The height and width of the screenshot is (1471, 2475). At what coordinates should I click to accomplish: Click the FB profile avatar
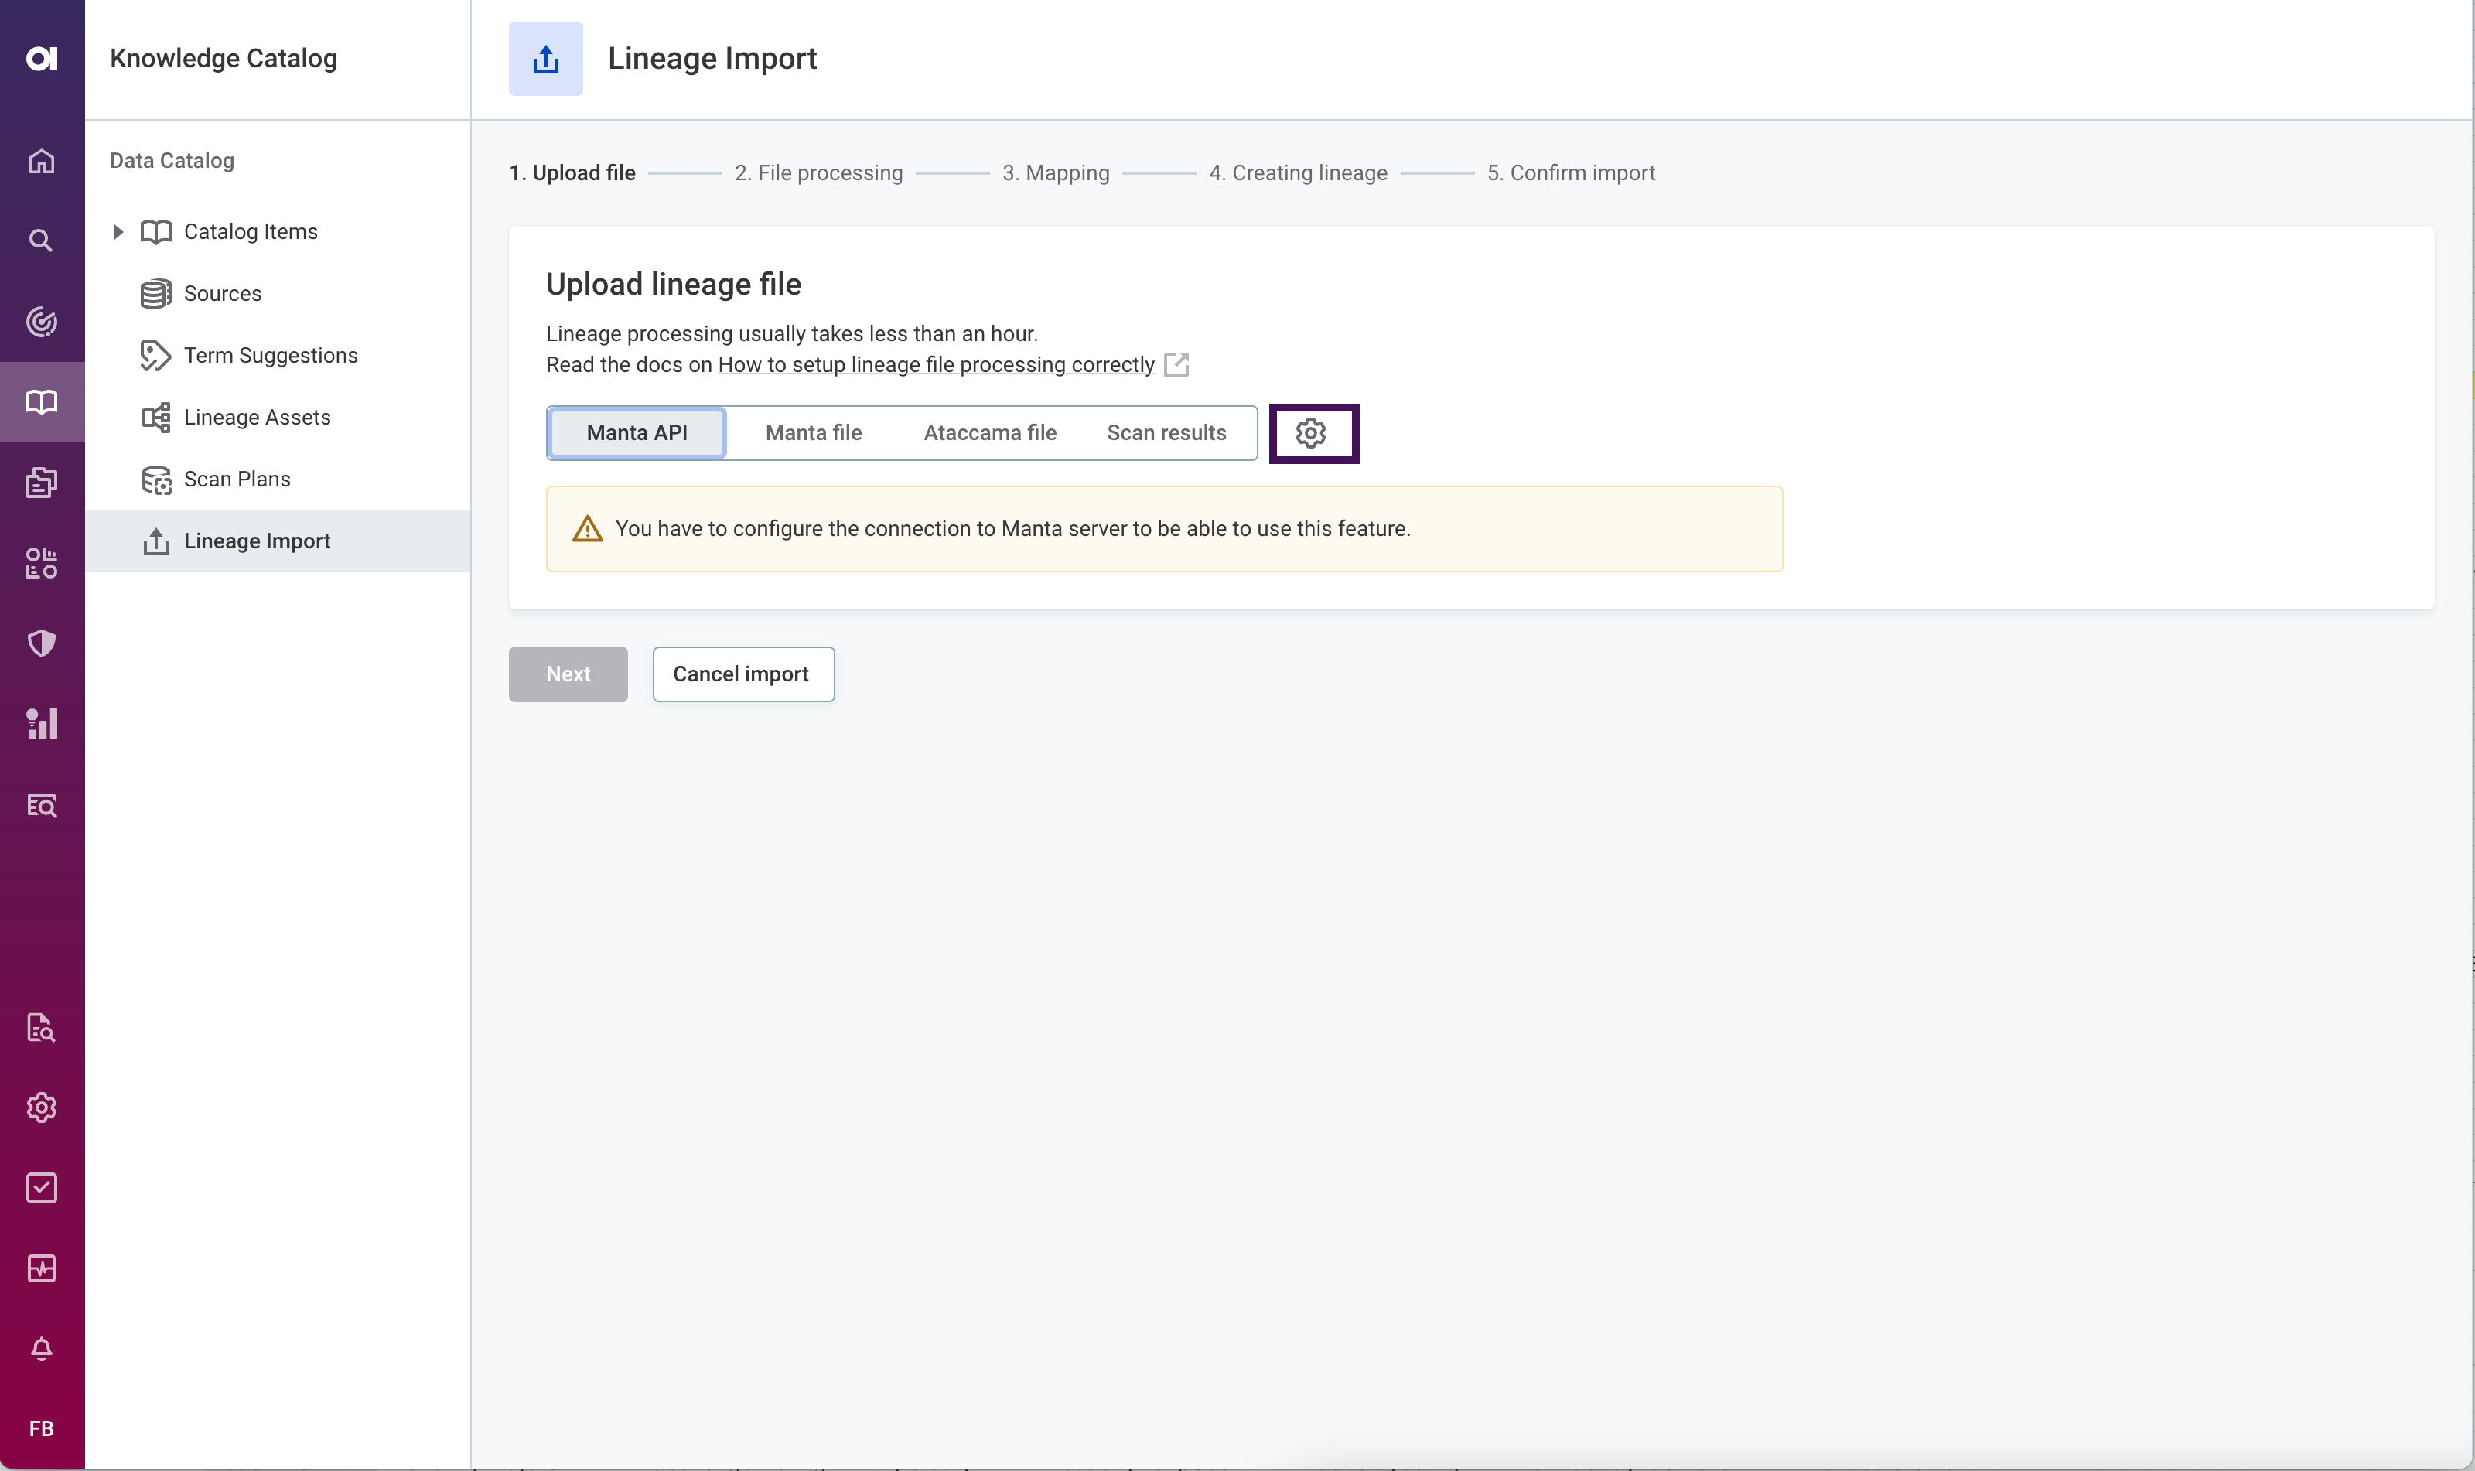coord(42,1428)
